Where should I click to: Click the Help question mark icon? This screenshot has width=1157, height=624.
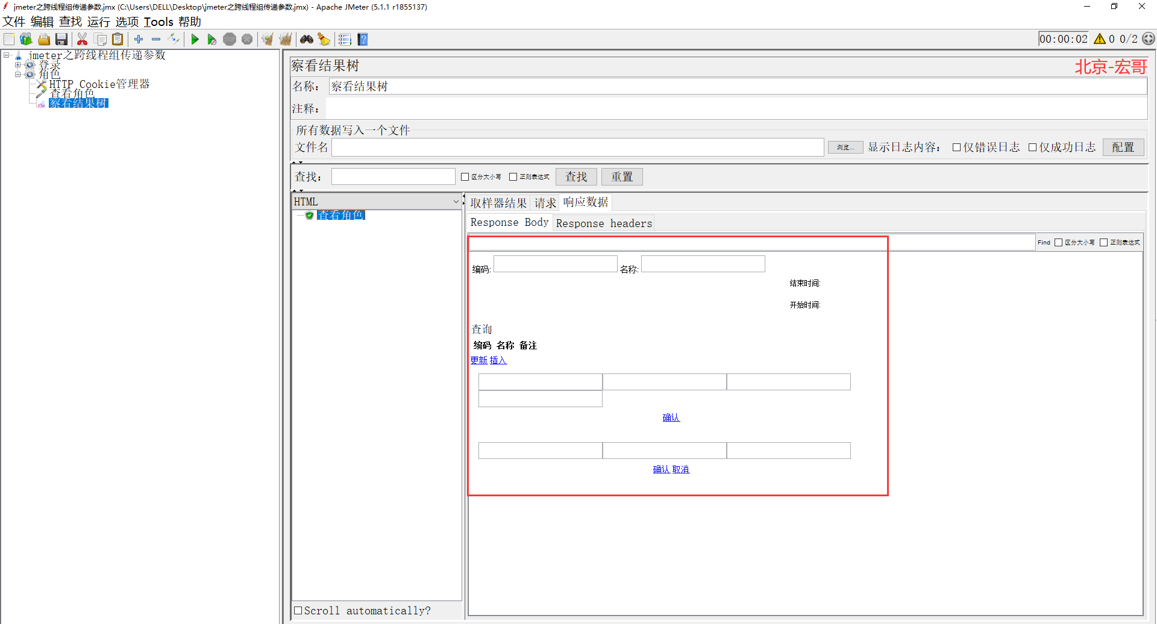tap(363, 40)
